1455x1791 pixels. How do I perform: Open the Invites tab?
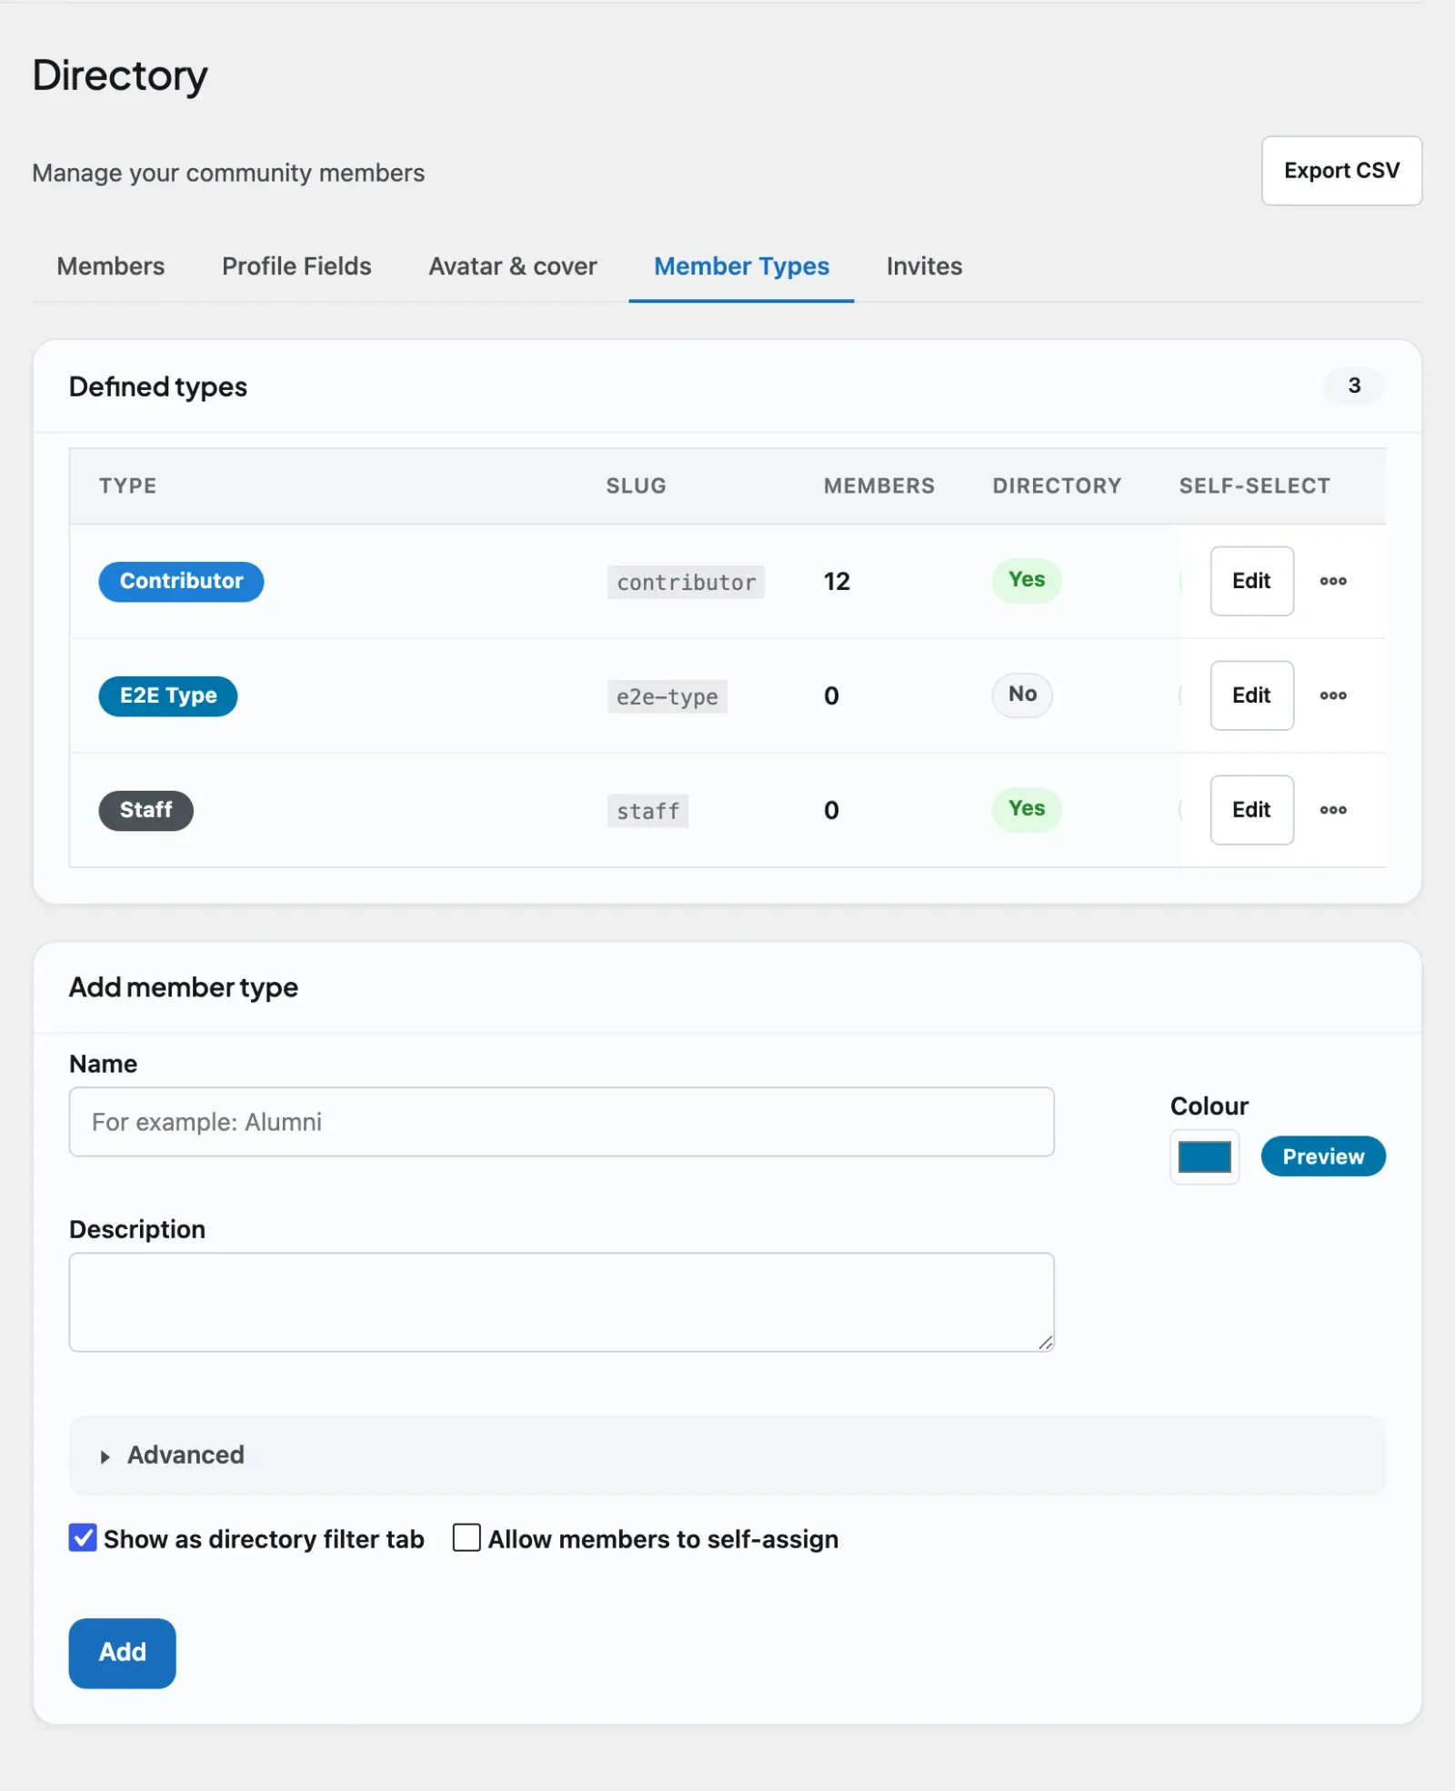click(924, 266)
